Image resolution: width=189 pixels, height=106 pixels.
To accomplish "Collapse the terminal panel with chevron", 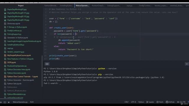I will click(x=187, y=64).
